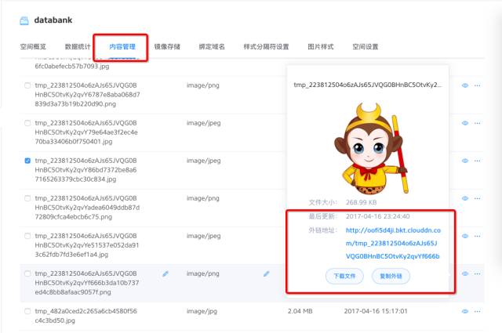Click file name ending 70ba33406b0f750401.jpg
This screenshot has width=502, height=333.
point(86,132)
